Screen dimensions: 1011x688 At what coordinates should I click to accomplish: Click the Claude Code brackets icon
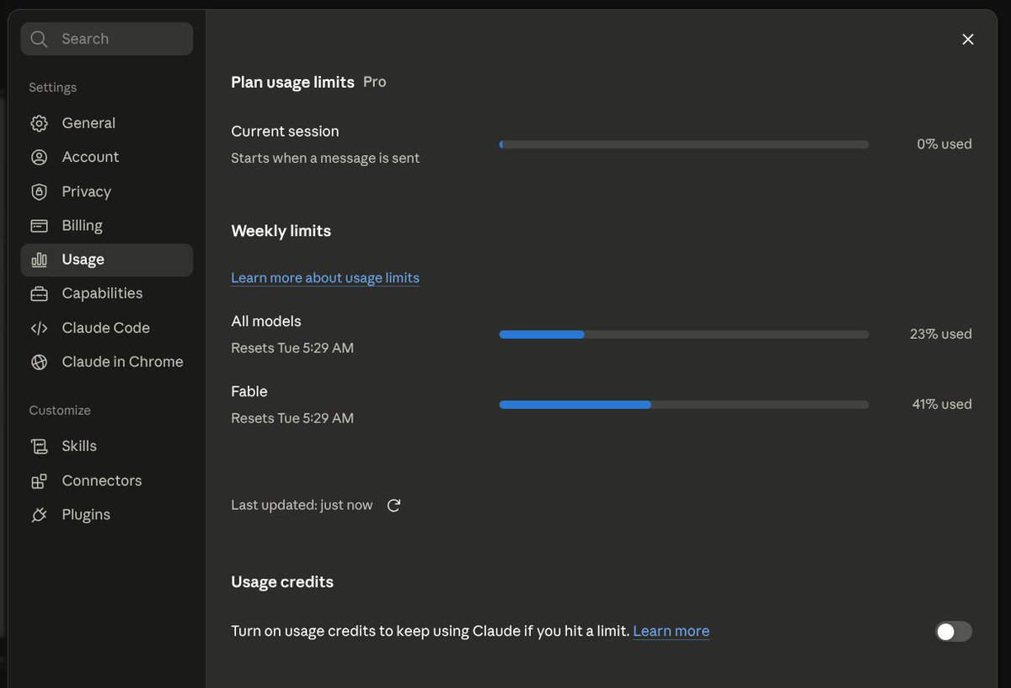coord(39,328)
